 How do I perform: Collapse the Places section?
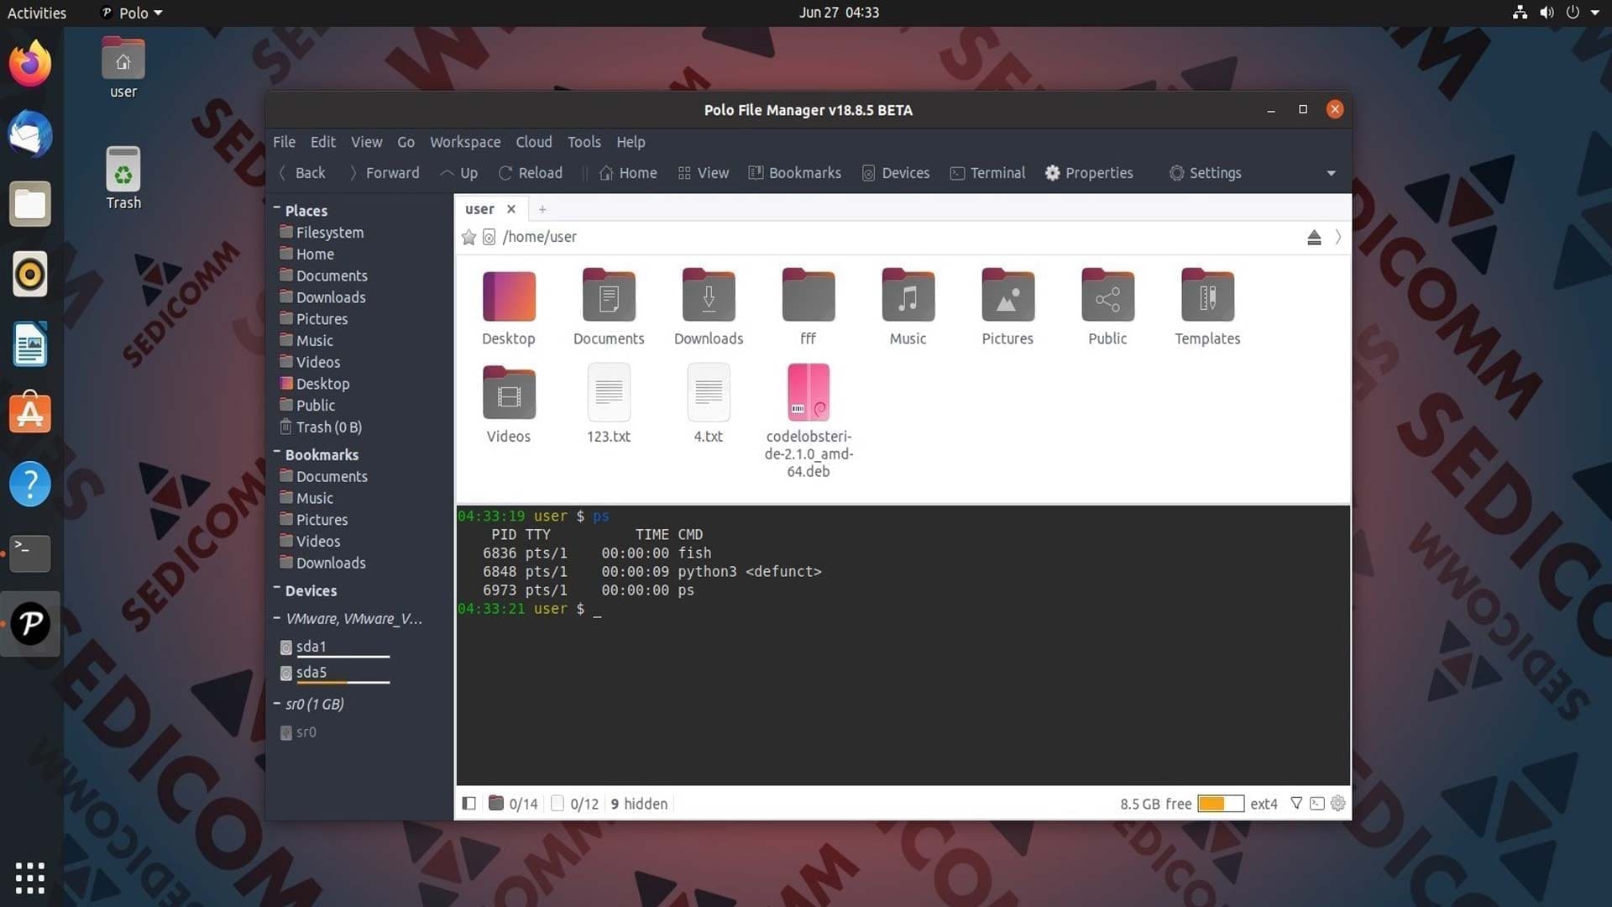coord(277,208)
